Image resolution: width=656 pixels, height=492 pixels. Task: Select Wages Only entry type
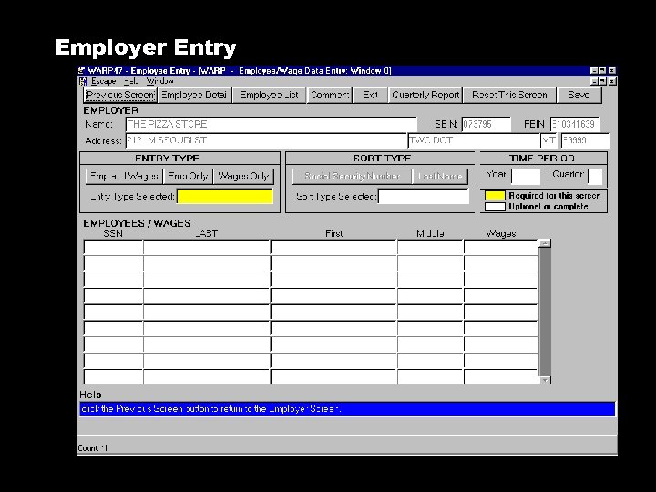(243, 176)
